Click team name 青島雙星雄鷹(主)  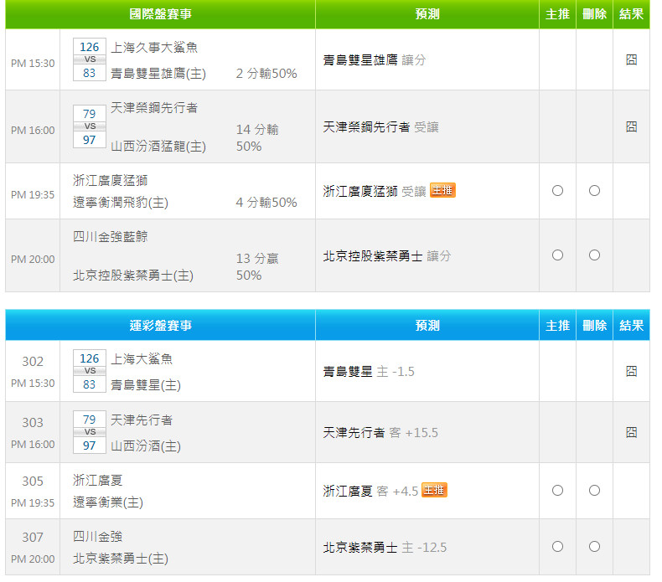pyautogui.click(x=158, y=74)
